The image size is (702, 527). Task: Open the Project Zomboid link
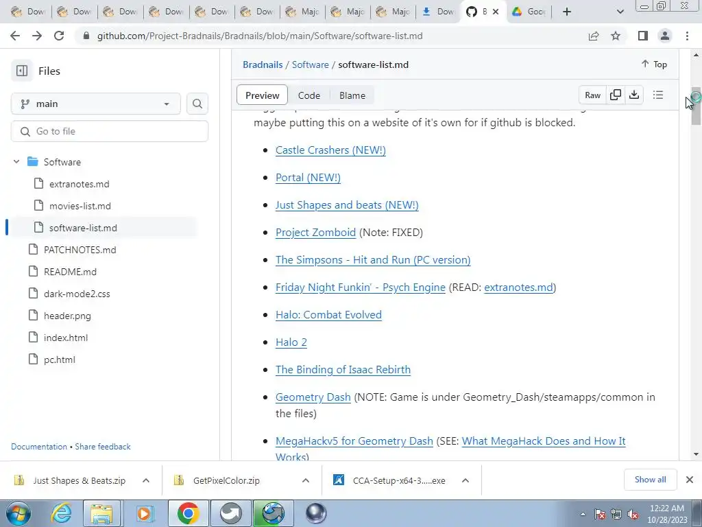pos(315,232)
